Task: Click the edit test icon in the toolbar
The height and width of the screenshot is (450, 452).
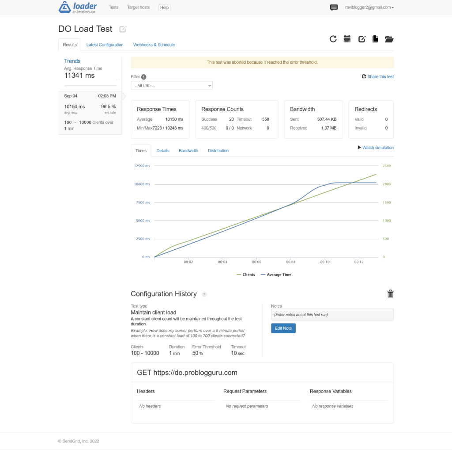Action: (362, 39)
